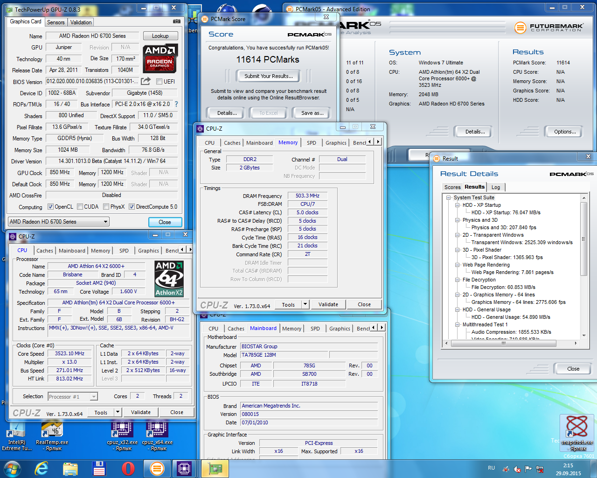
Task: Switch to the Sensors tab in GPU-Z
Action: click(x=56, y=22)
